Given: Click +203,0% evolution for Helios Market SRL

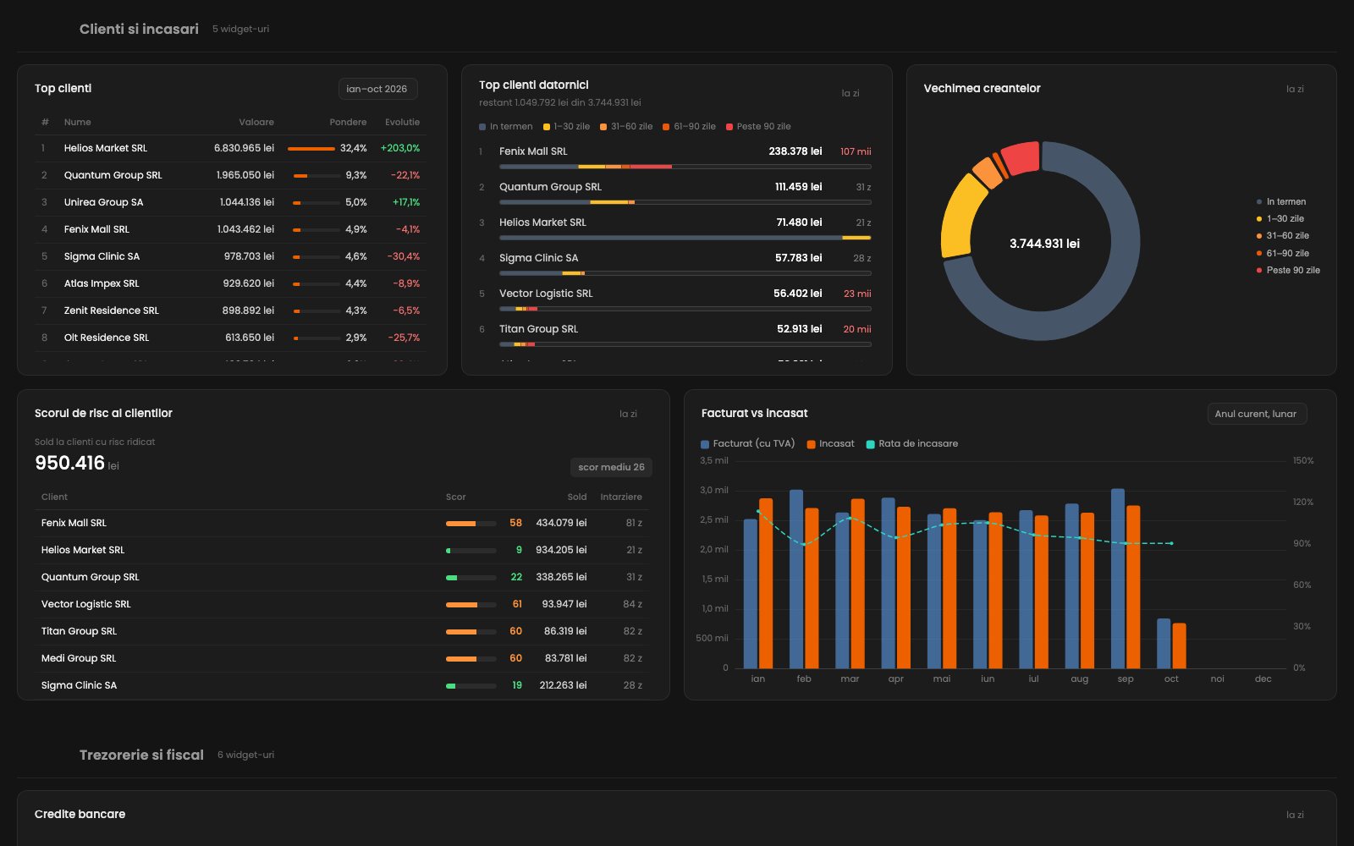Looking at the screenshot, I should pos(400,148).
